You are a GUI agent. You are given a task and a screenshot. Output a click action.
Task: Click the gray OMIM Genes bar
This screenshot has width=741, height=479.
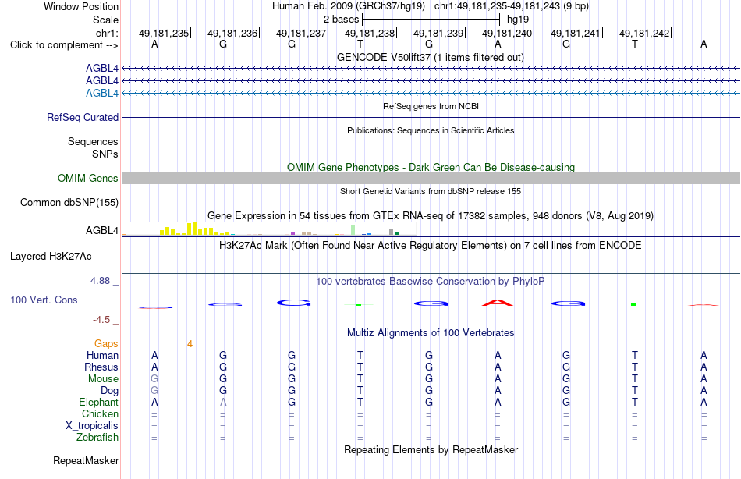(x=431, y=179)
